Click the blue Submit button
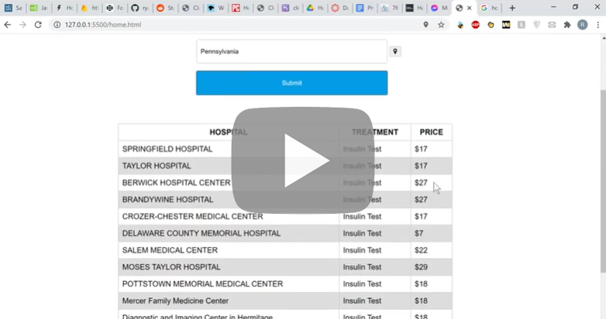The image size is (606, 319). coord(292,83)
